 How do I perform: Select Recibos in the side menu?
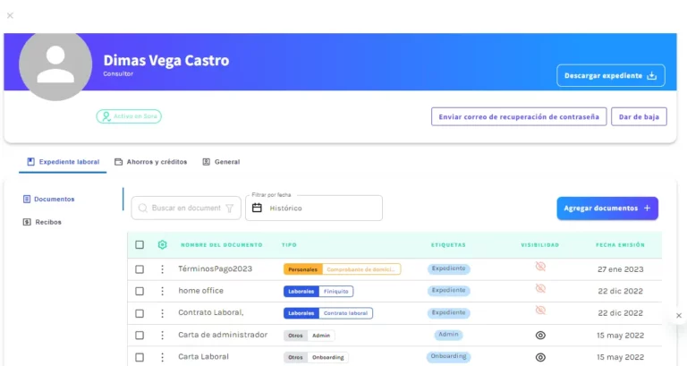pyautogui.click(x=42, y=222)
